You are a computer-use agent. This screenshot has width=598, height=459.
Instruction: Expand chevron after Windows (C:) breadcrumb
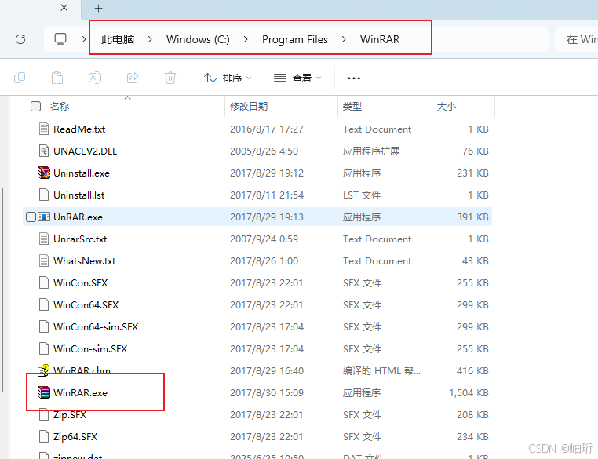coord(246,39)
